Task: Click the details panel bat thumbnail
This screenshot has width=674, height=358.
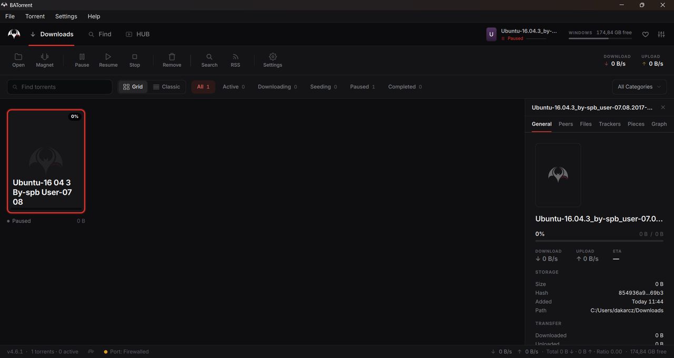Action: click(x=558, y=175)
